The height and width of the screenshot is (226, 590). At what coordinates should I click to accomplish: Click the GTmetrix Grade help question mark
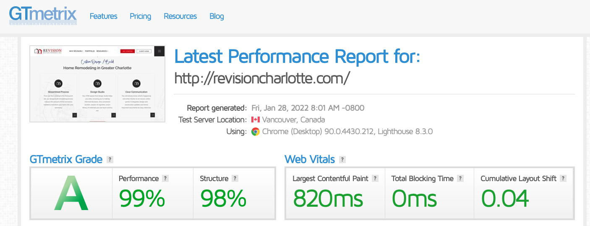click(x=110, y=159)
